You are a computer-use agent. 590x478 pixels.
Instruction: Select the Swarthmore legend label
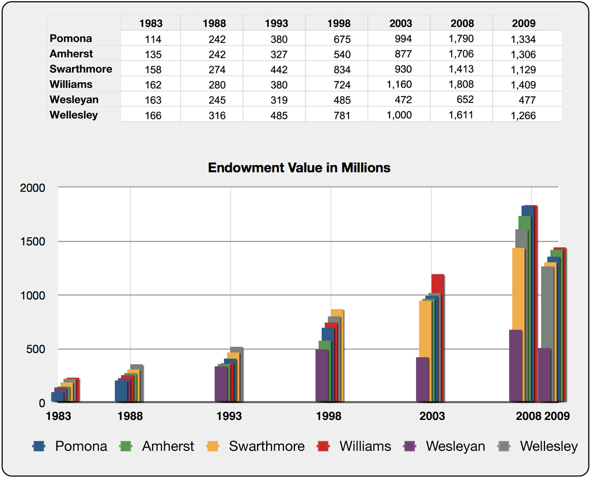pyautogui.click(x=267, y=446)
